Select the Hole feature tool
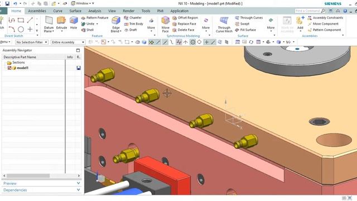This screenshot has height=201, width=357. [74, 23]
